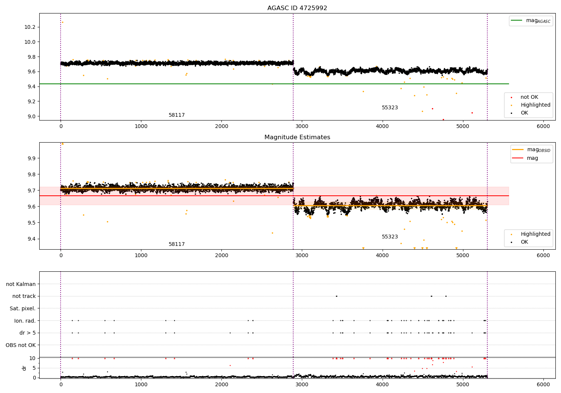Click the orange outlier point near 10.26
The image size is (561, 393).
tap(62, 22)
